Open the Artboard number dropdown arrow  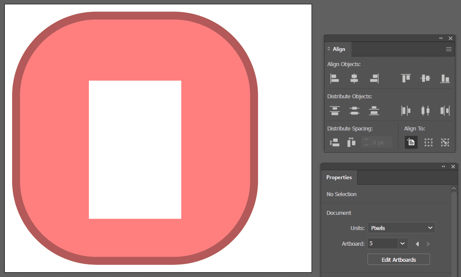(x=403, y=244)
